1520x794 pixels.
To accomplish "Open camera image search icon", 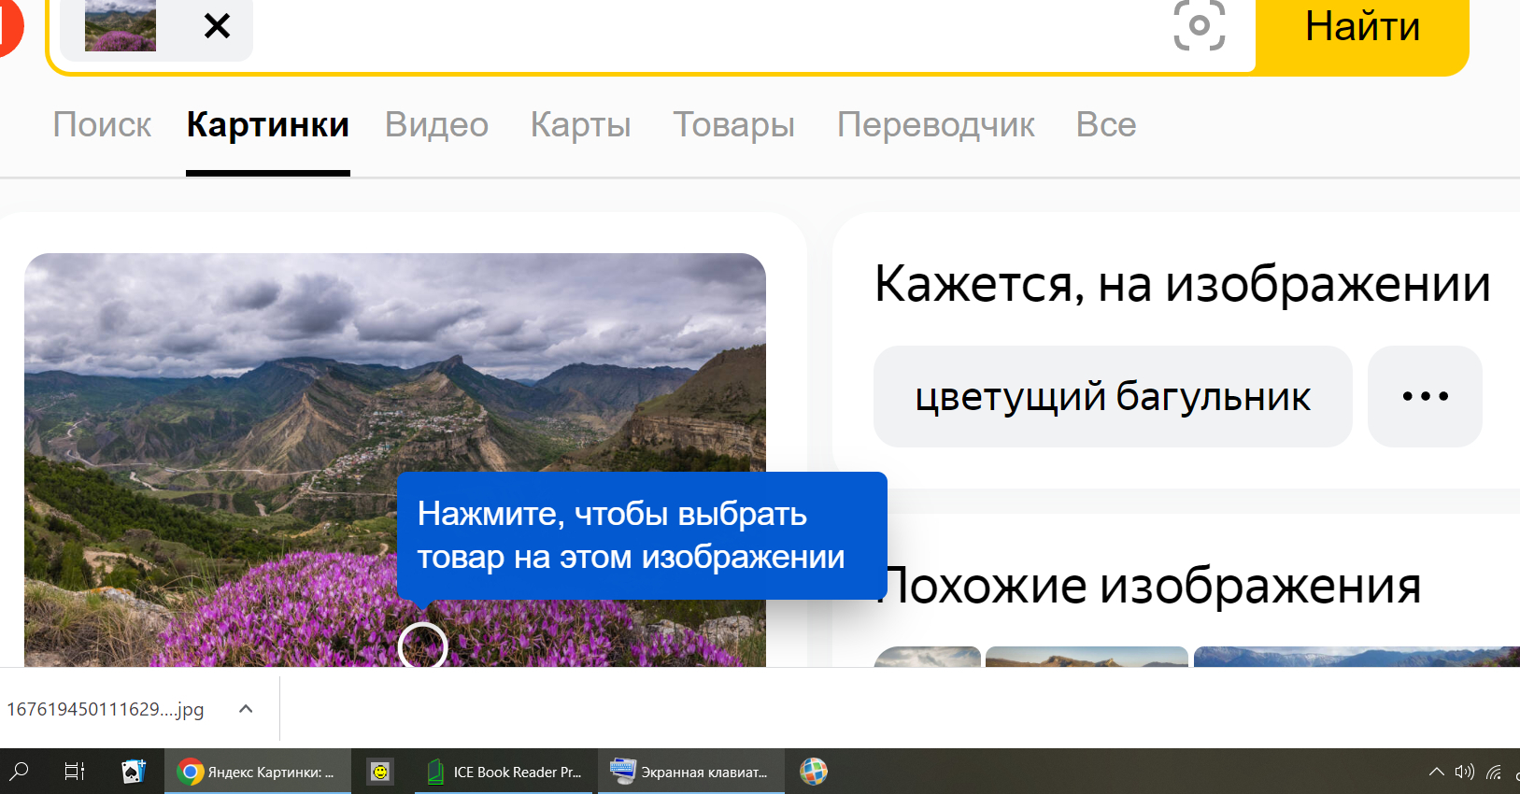I will coord(1199,25).
